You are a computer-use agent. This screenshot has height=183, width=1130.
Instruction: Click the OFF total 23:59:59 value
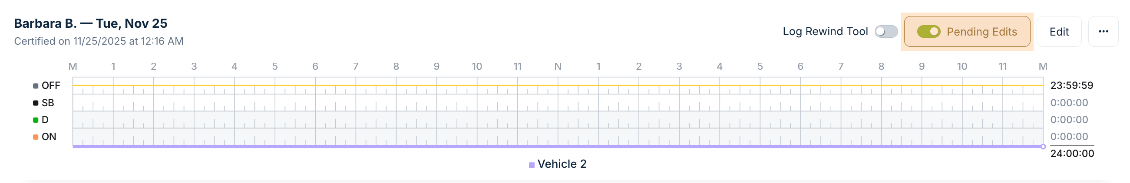coord(1071,85)
